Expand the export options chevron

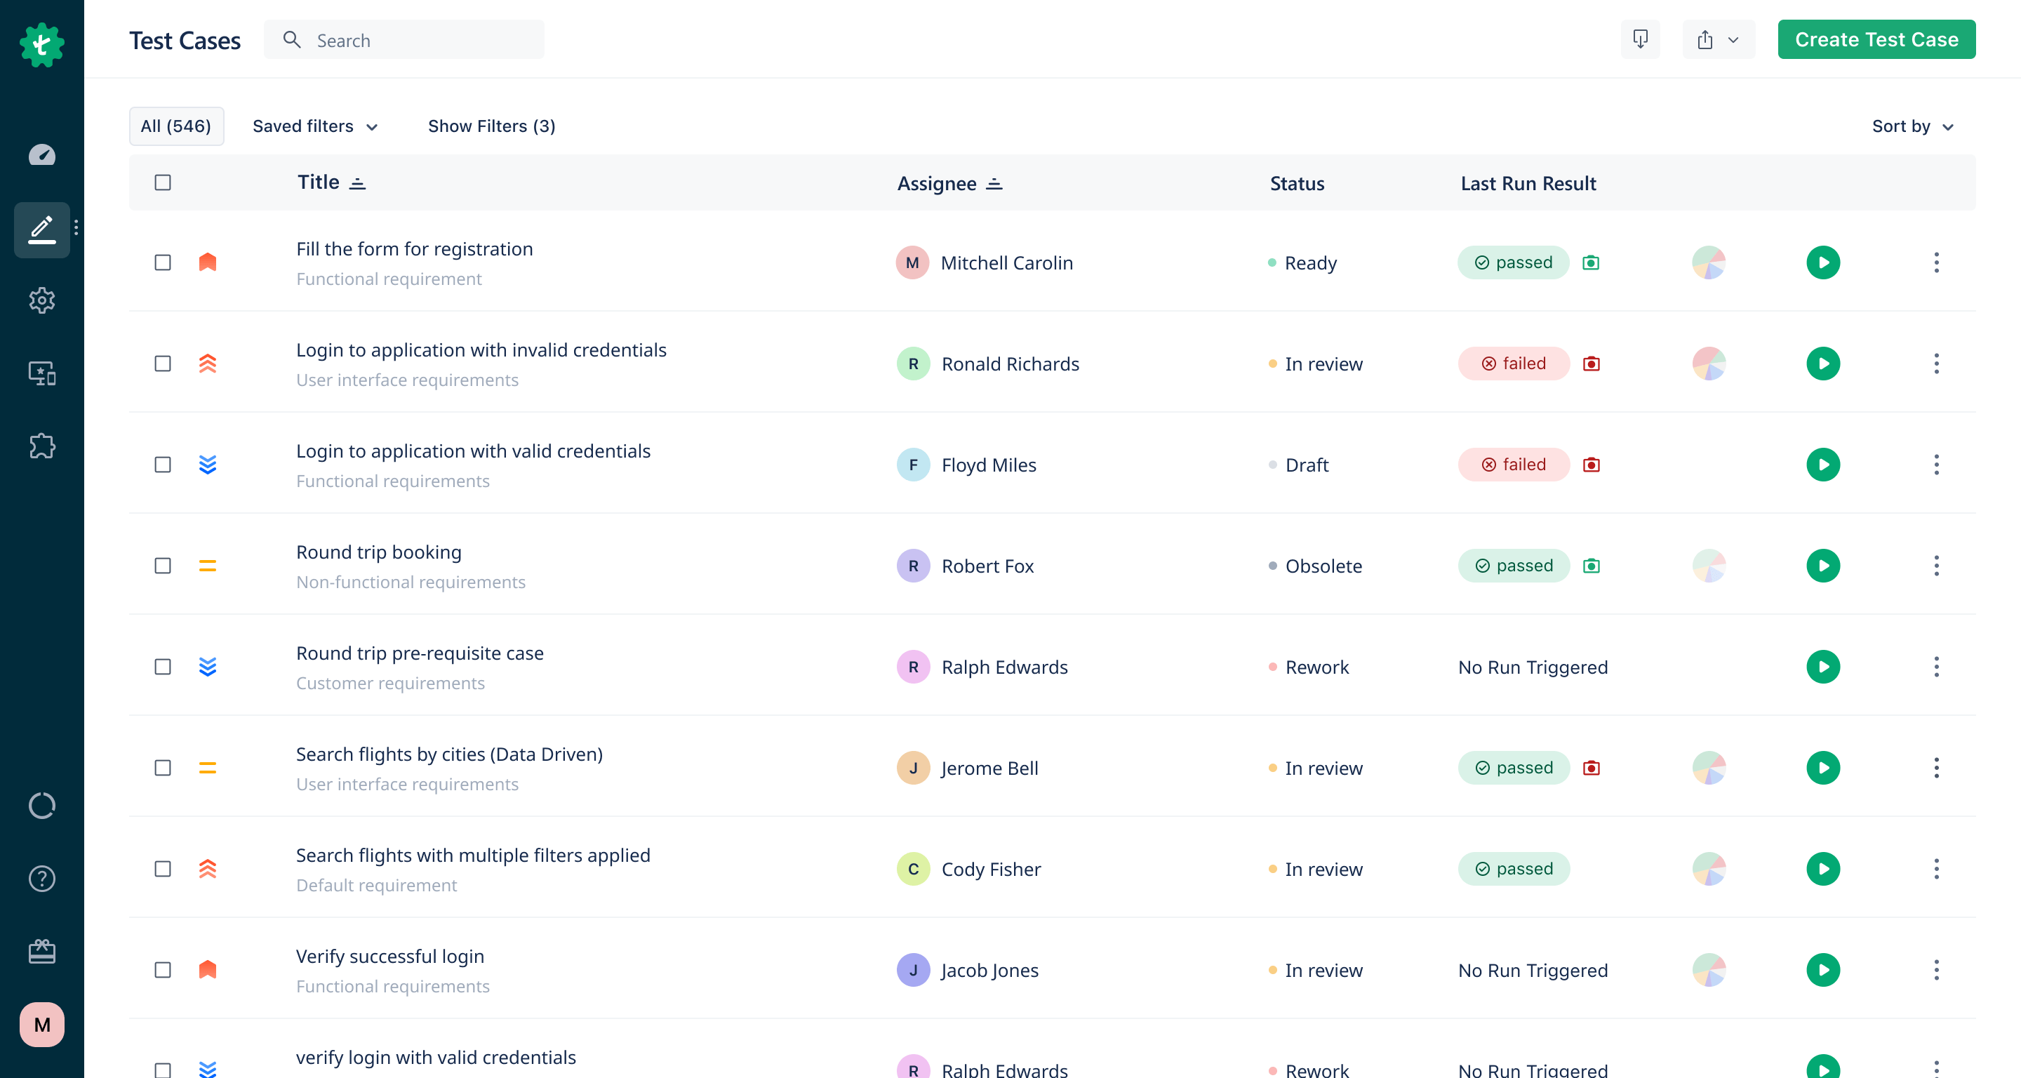(x=1734, y=39)
